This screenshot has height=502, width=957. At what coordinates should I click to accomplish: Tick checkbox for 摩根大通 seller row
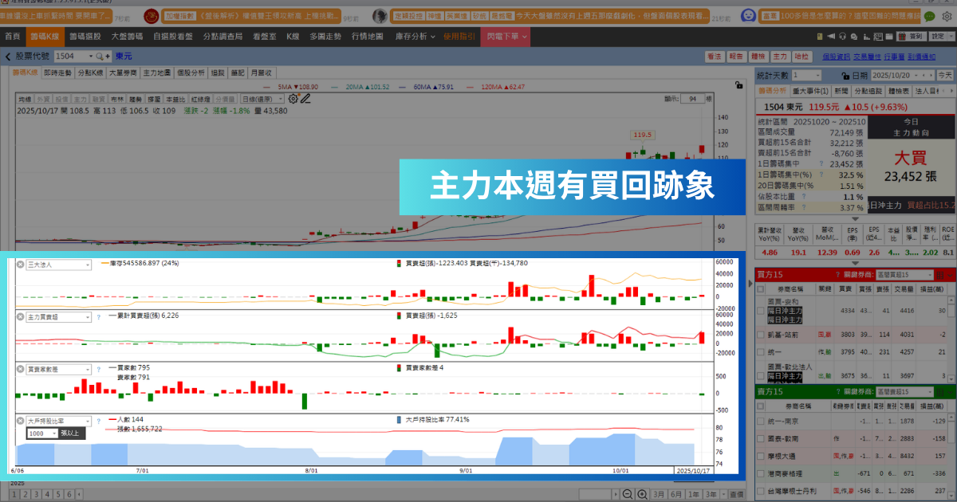(x=762, y=456)
